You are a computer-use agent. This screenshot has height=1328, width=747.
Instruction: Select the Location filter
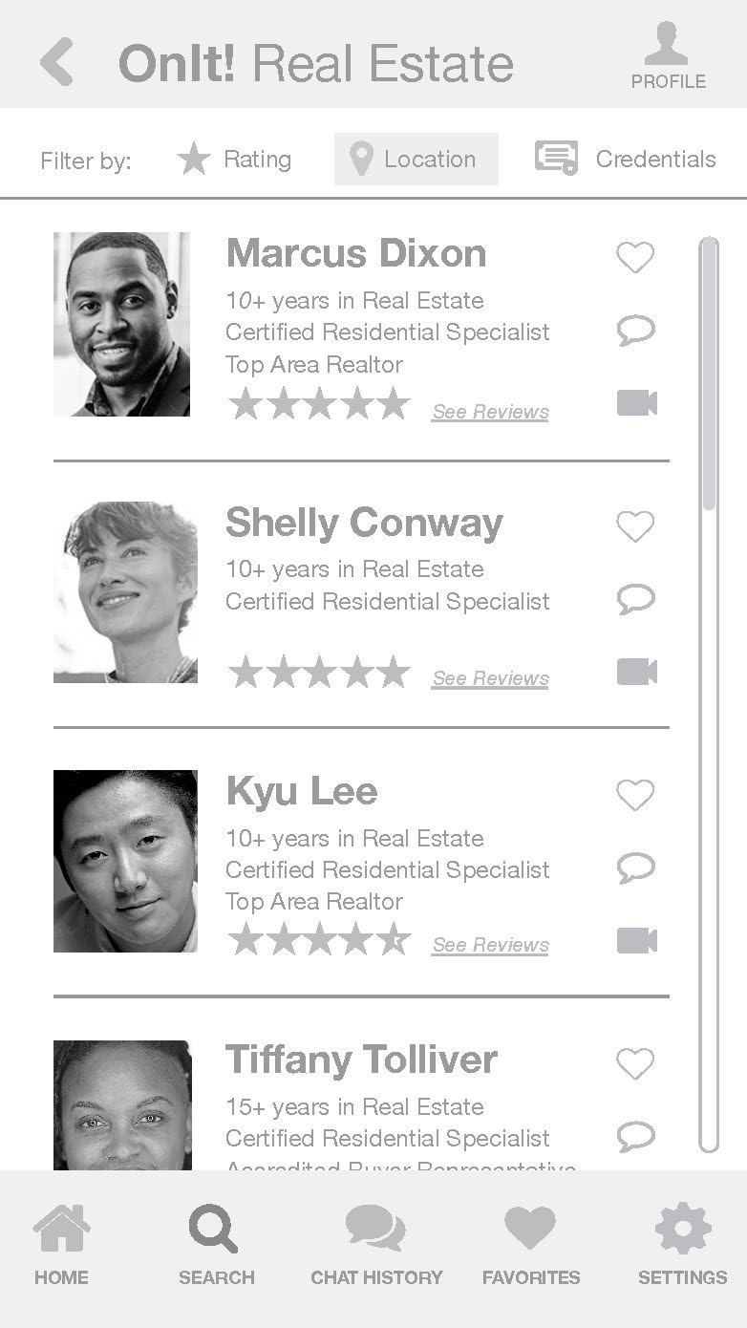click(416, 160)
